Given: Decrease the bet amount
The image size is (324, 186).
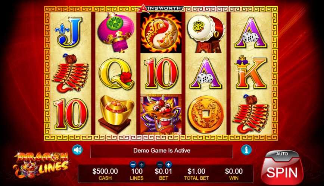Looking at the screenshot, I should pos(160,164).
